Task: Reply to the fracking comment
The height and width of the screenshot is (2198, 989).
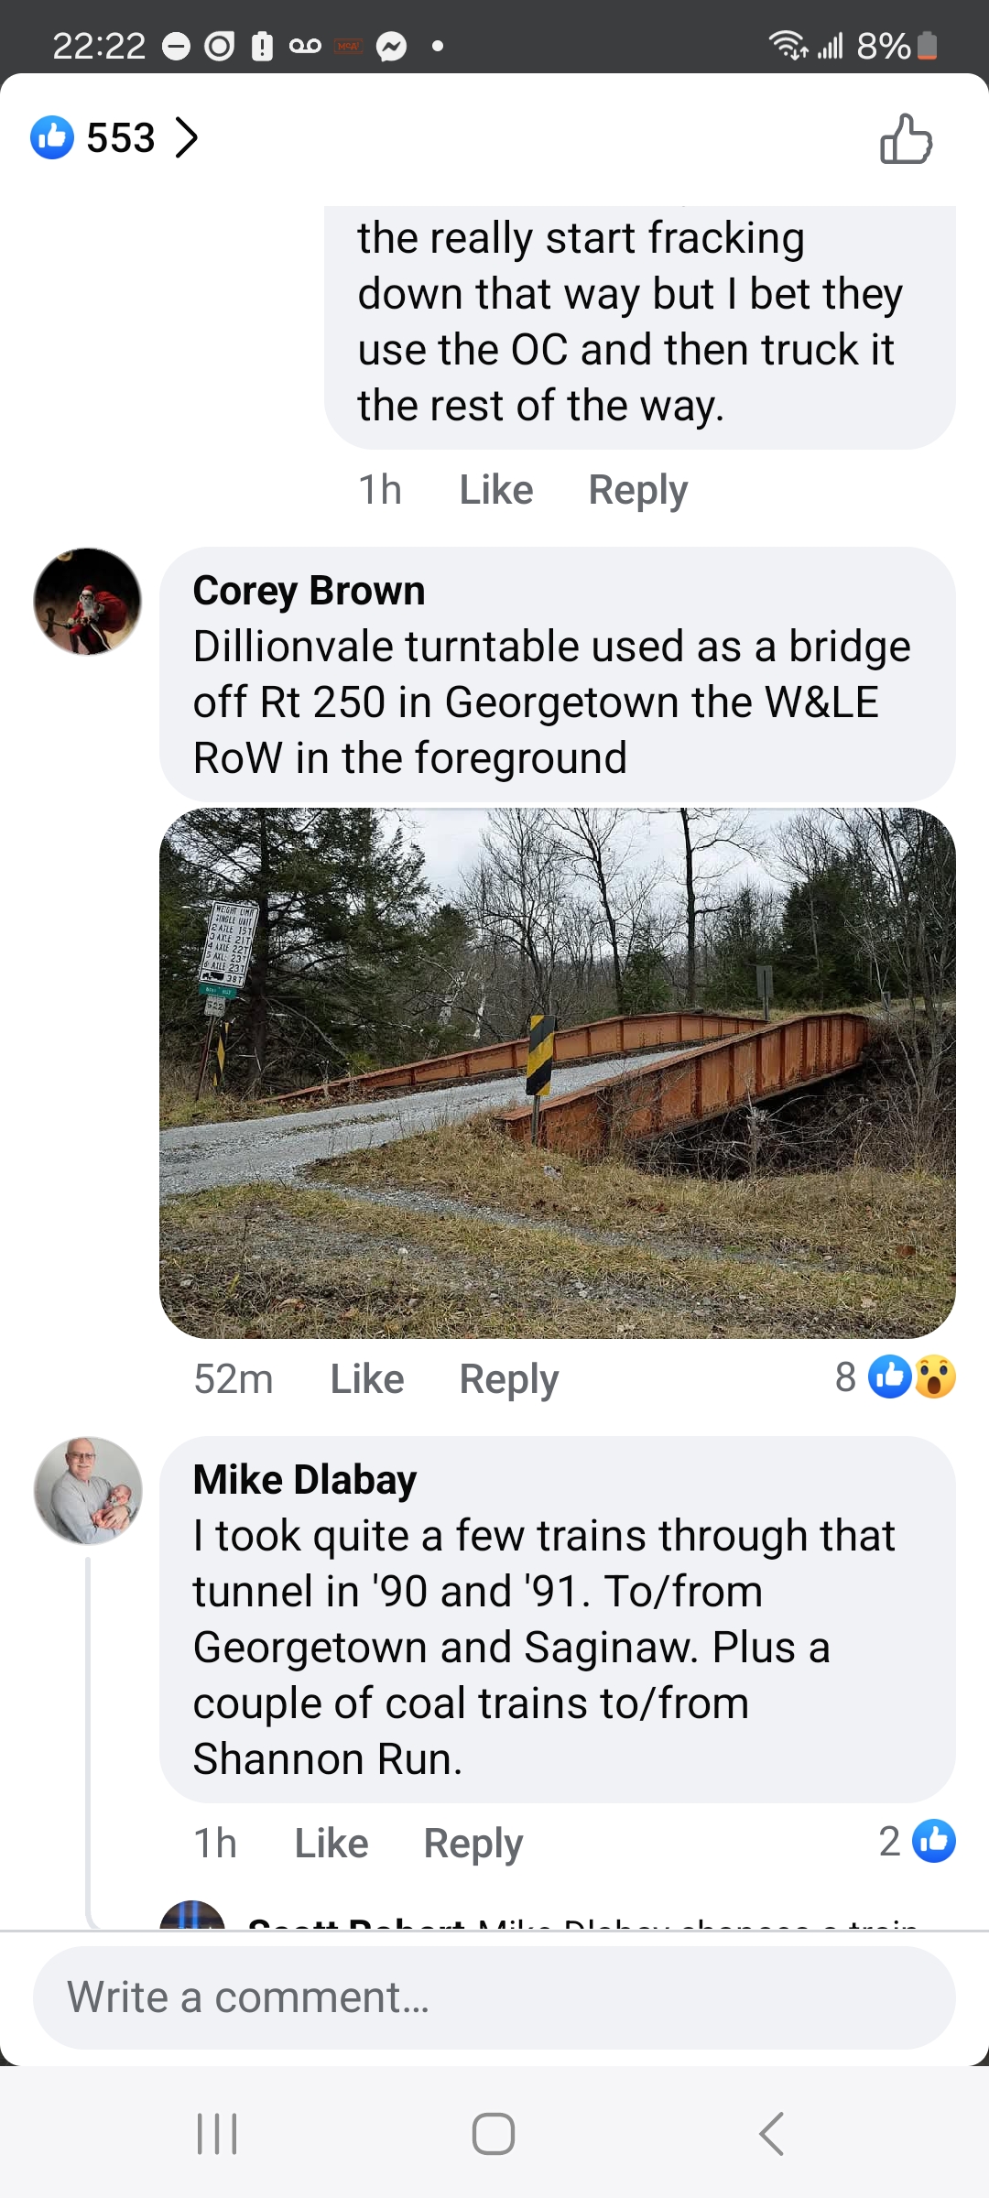Action: point(637,490)
